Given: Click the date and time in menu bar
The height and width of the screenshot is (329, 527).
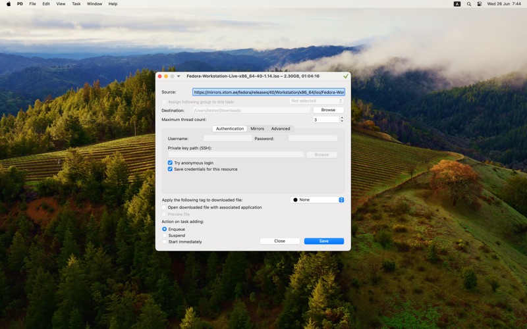Looking at the screenshot, I should click(x=504, y=4).
